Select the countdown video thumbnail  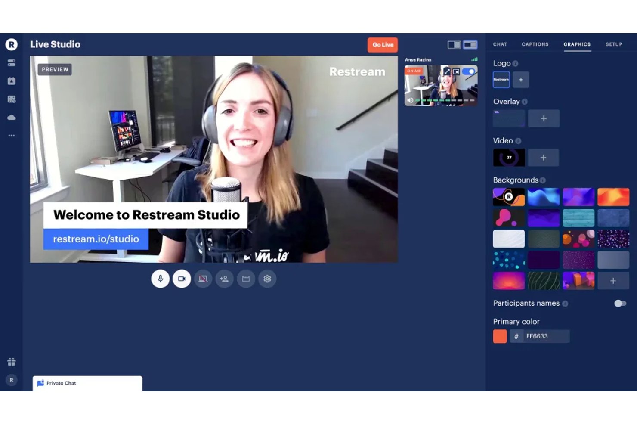509,158
